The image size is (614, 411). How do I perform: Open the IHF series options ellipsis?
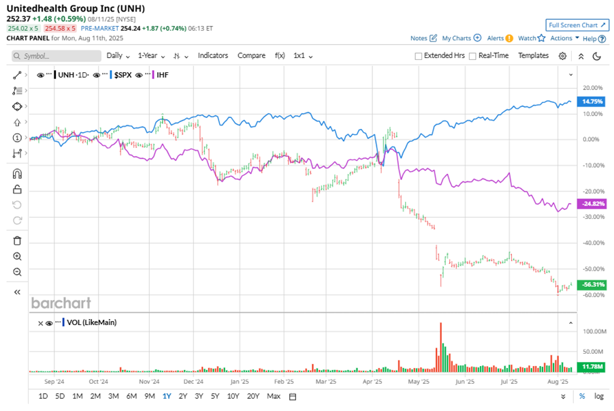point(148,74)
